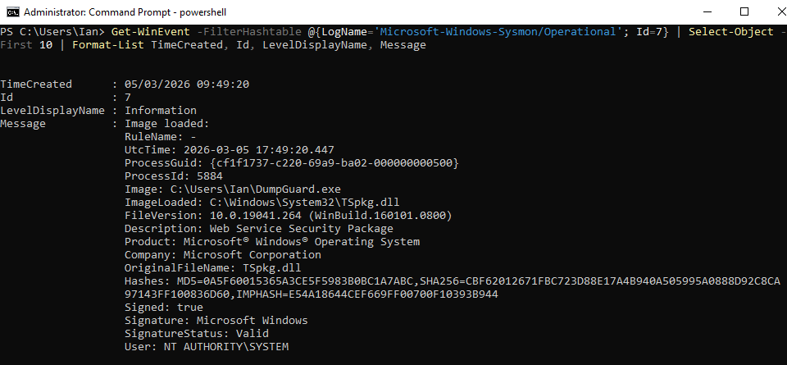Viewport: 787px width, 365px height.
Task: Click the LevelDisplayName value 'Information'
Action: (x=160, y=111)
